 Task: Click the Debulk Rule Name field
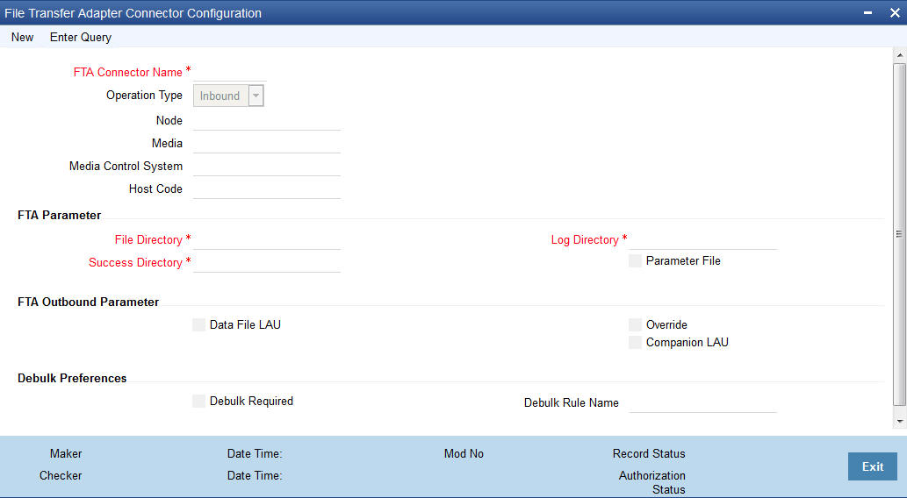(x=702, y=403)
